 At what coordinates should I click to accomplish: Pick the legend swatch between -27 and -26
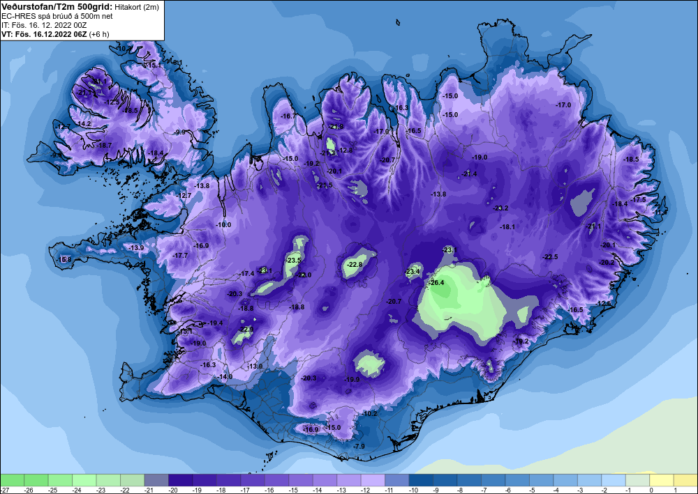pyautogui.click(x=12, y=480)
